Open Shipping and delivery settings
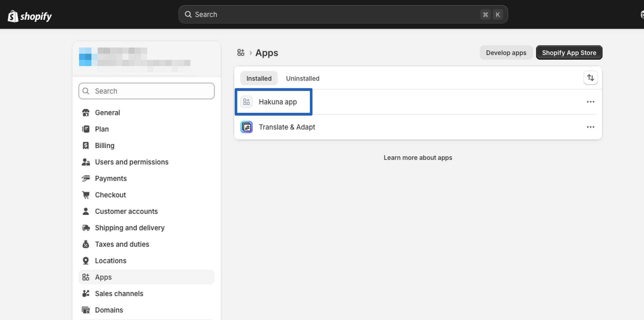The height and width of the screenshot is (320, 644). click(130, 228)
